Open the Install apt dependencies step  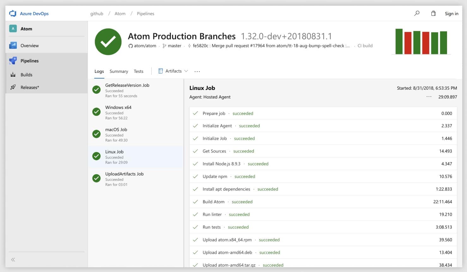click(x=323, y=189)
